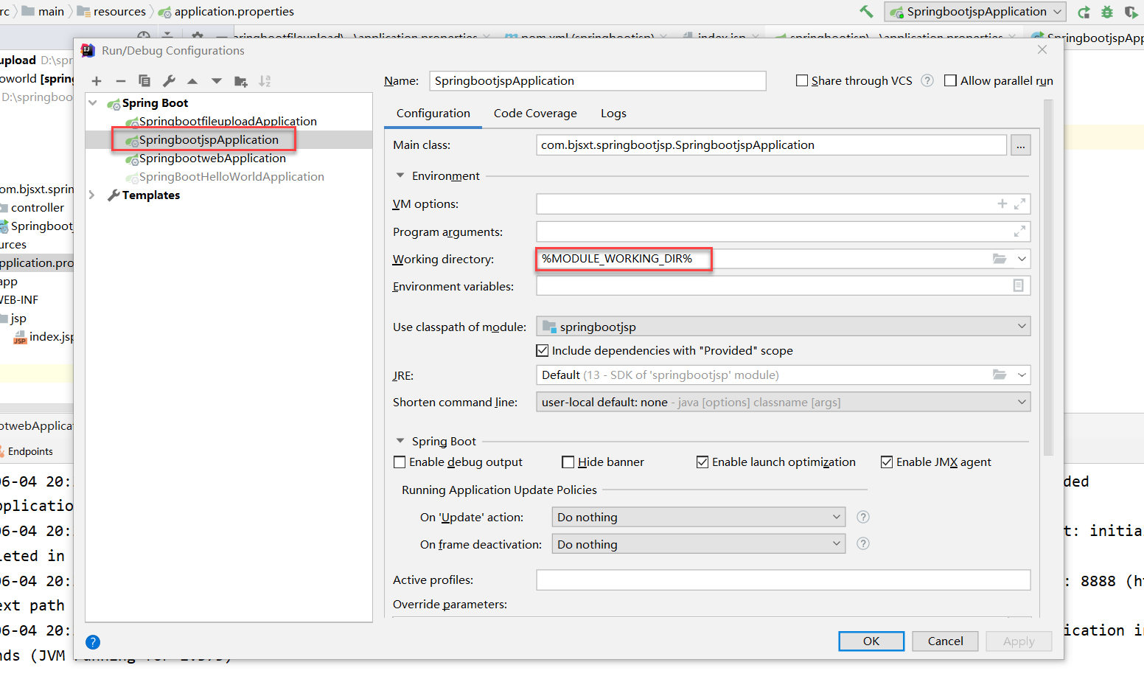Open working directory macro dropdown arrow

point(1022,259)
